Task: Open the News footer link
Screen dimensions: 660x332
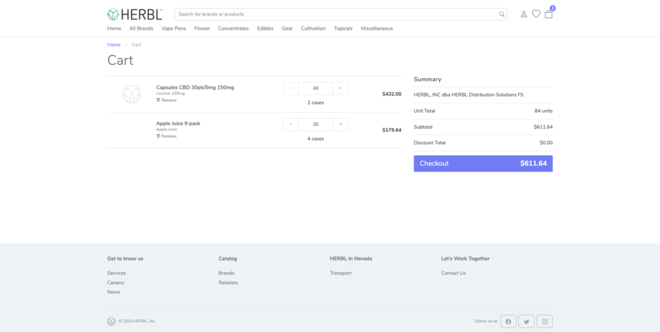Action: [113, 292]
